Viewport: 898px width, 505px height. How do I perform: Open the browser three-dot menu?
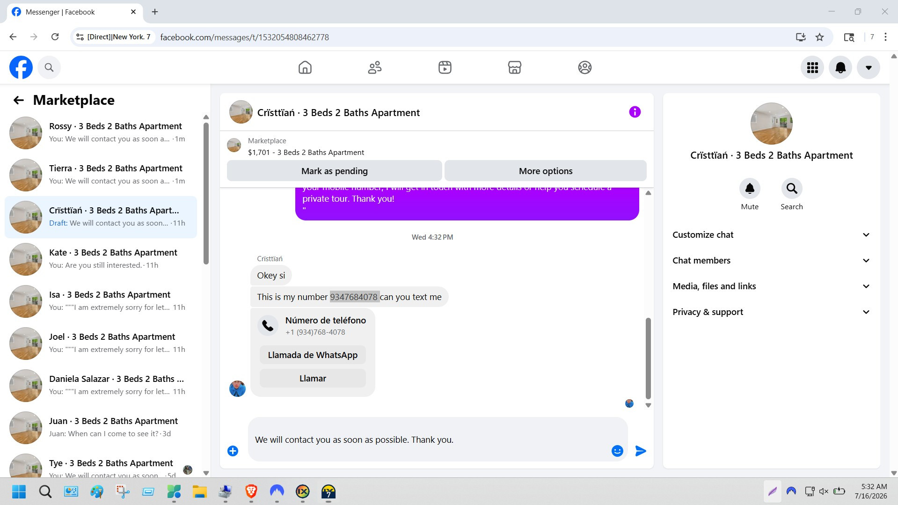pos(885,37)
